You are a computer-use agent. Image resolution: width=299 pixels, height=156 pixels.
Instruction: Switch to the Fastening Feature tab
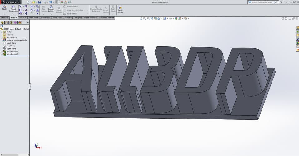coord(107,18)
